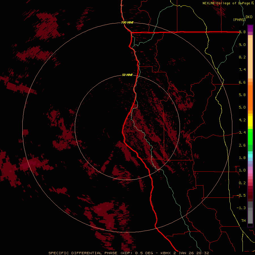Screen dimensions: 255x255
Task: Click the 7.4 value on the scale
Action: click(x=242, y=70)
